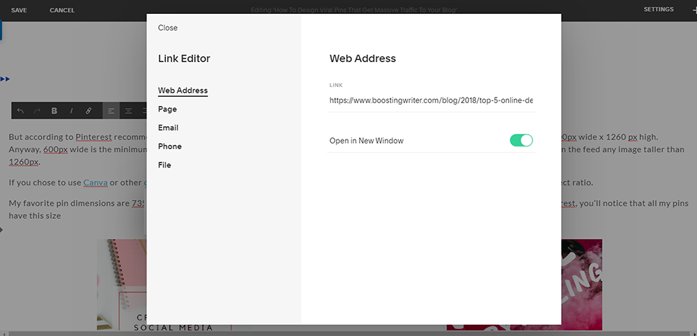This screenshot has width=697, height=336.
Task: Switch to the File link type
Action: (x=164, y=165)
